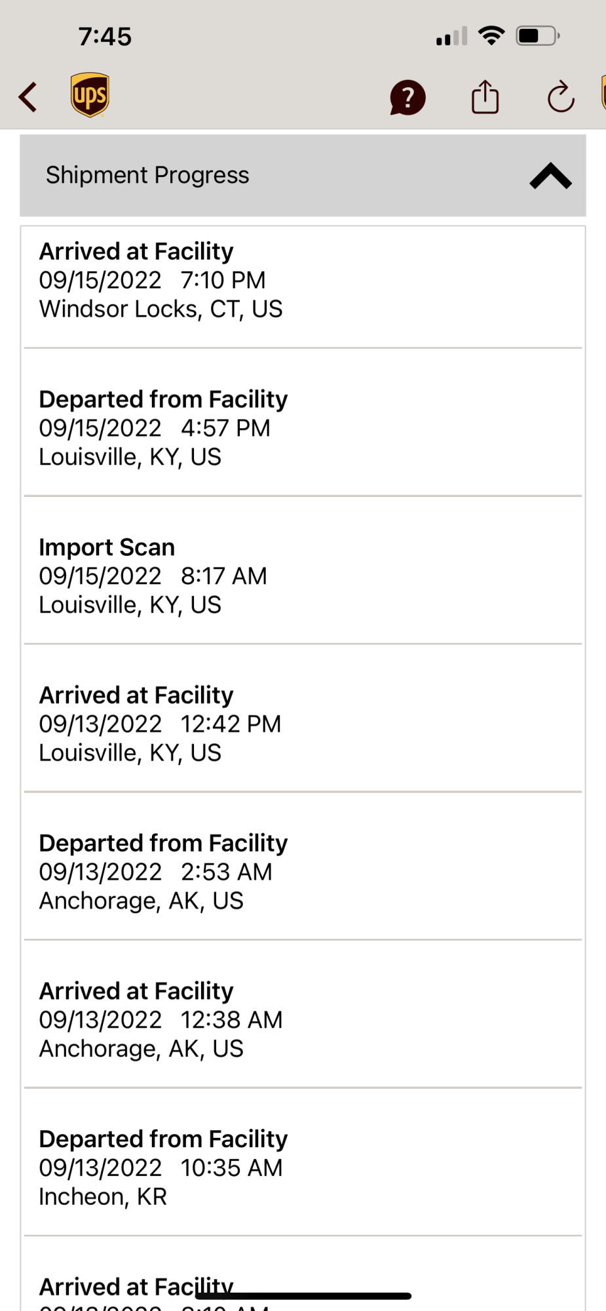Tap the 7:45 clock in status bar
This screenshot has width=606, height=1311.
pyautogui.click(x=105, y=37)
